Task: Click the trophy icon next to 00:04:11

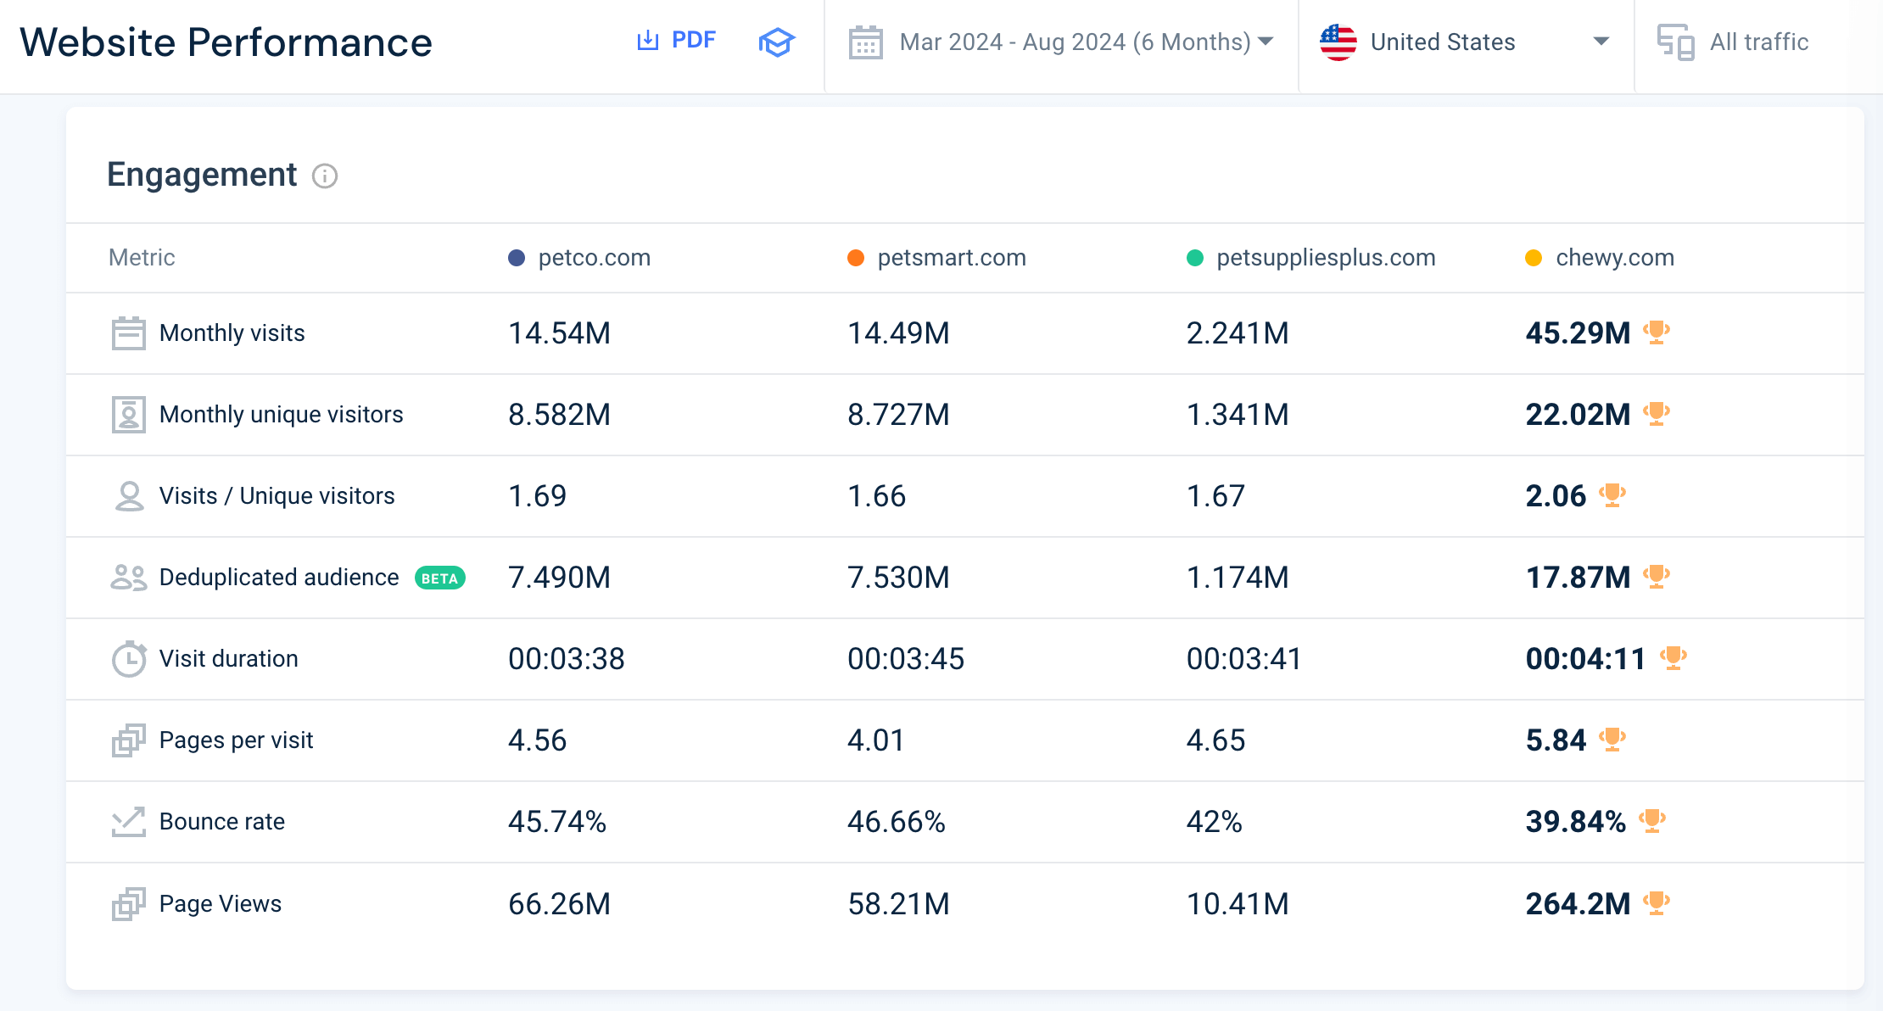Action: click(x=1673, y=657)
